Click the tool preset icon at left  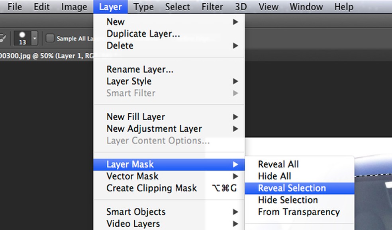3,37
